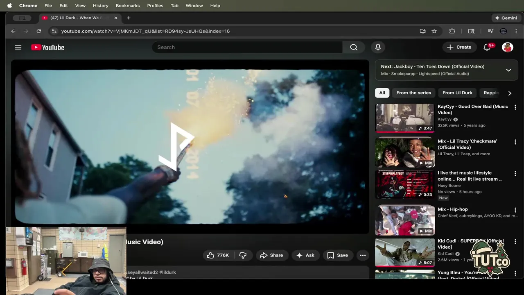The width and height of the screenshot is (524, 295).
Task: Click the #lildurk hashtag link
Action: [x=167, y=272]
